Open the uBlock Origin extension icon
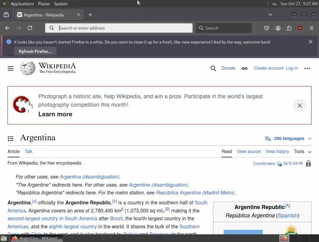319x242 pixels. point(300,28)
